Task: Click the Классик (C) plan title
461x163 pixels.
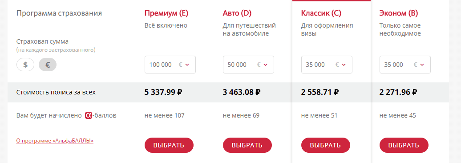Action: (x=321, y=13)
